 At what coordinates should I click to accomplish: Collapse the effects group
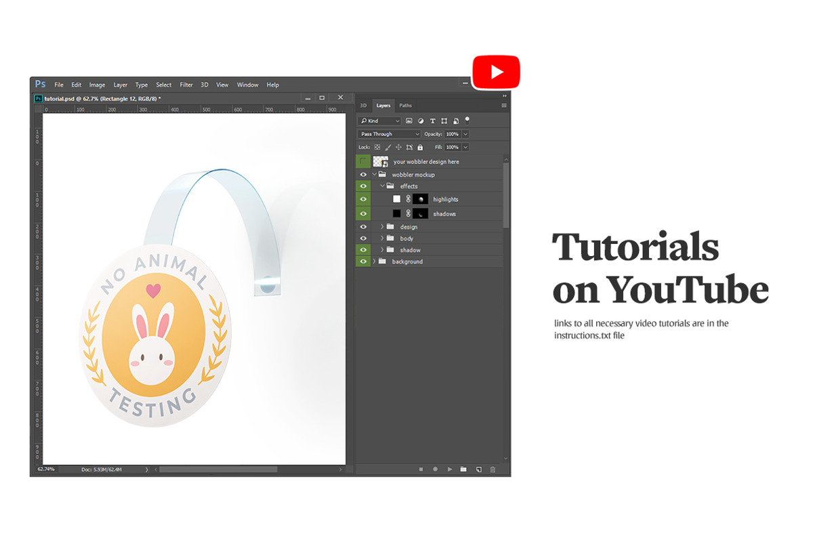[x=382, y=186]
